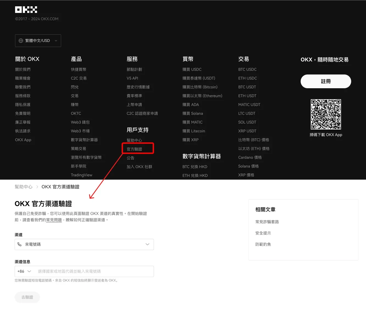This screenshot has width=366, height=315.
Task: Select 購買比特幣 (Bitcoin) under 買幣
Action: (200, 87)
